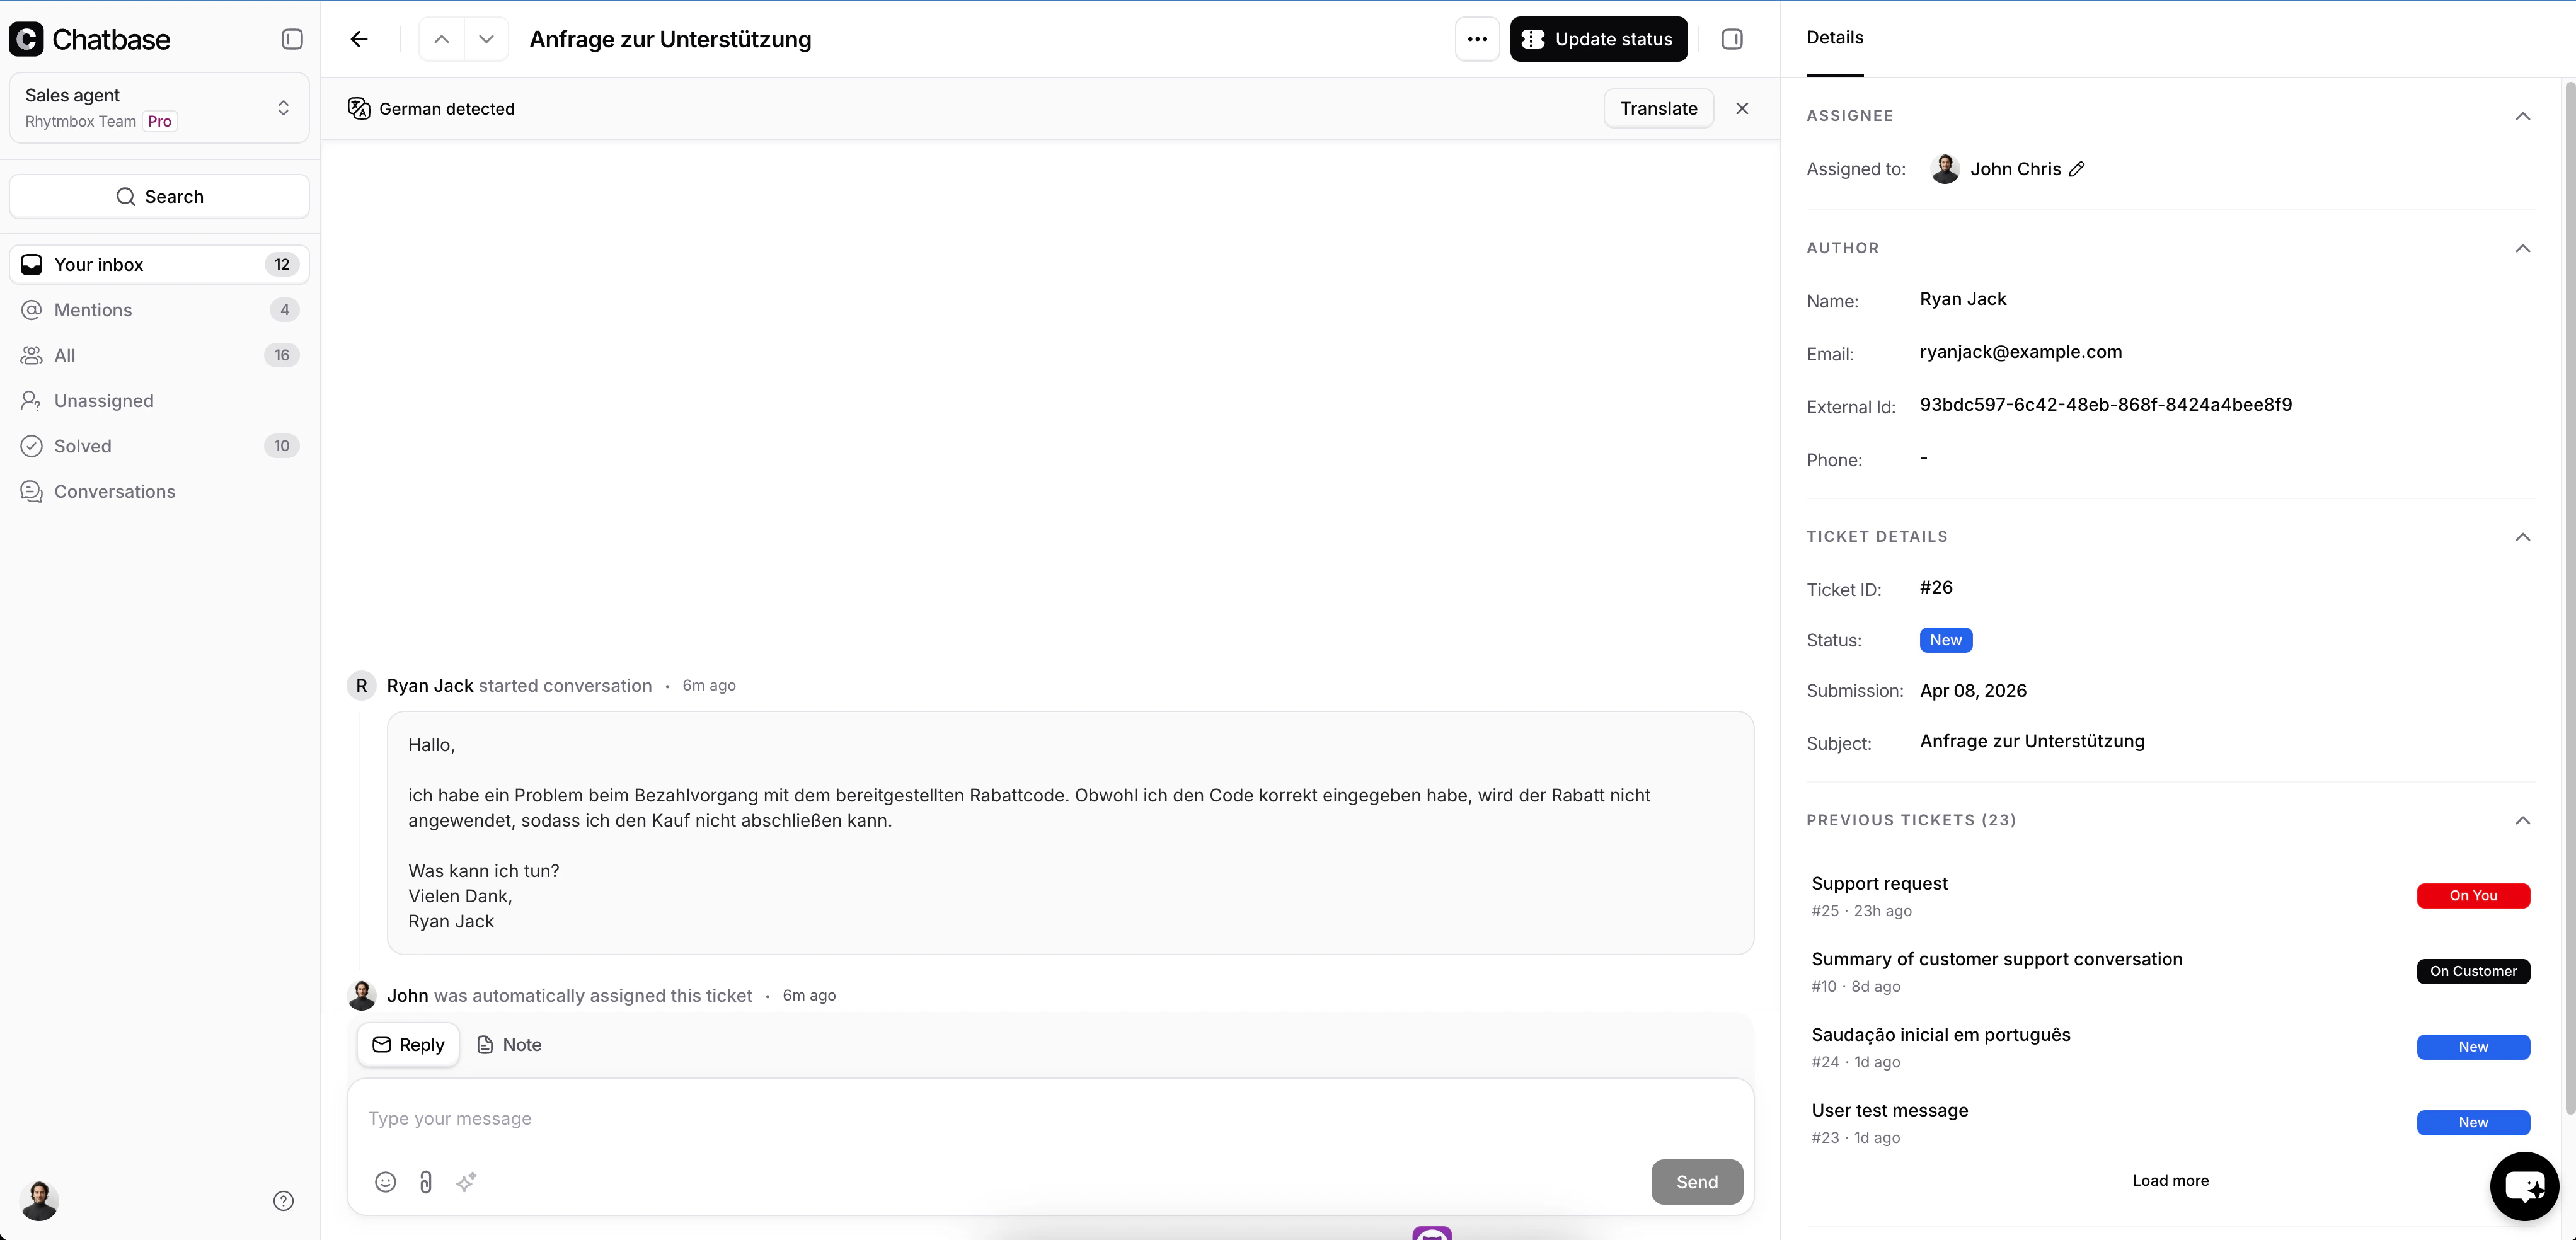2576x1240 pixels.
Task: Open Mentions in the sidebar
Action: (x=93, y=310)
